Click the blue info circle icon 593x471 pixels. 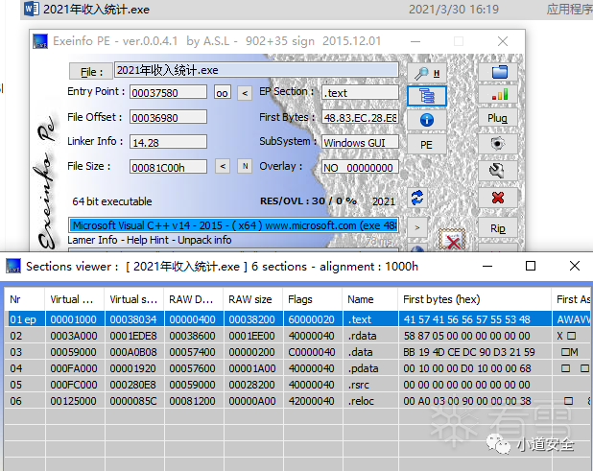tap(427, 120)
